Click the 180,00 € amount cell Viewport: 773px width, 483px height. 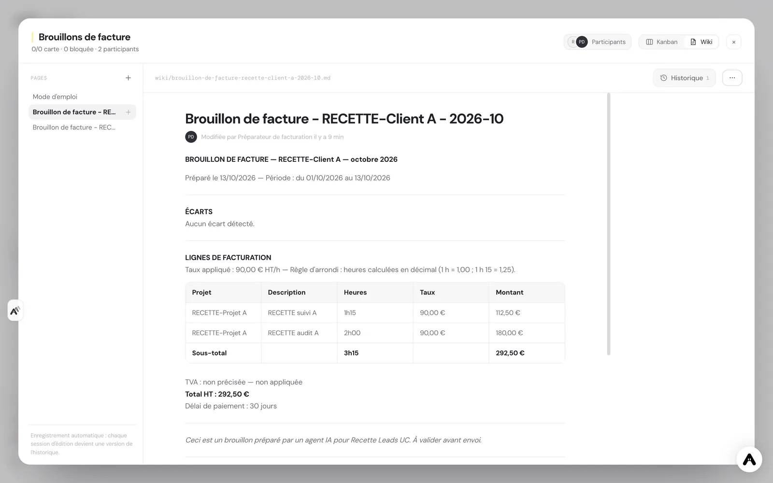point(527,333)
